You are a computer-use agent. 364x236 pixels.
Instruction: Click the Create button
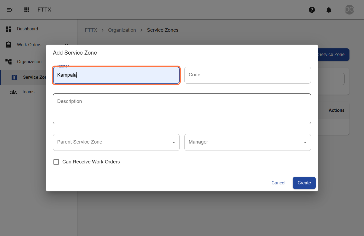click(304, 183)
